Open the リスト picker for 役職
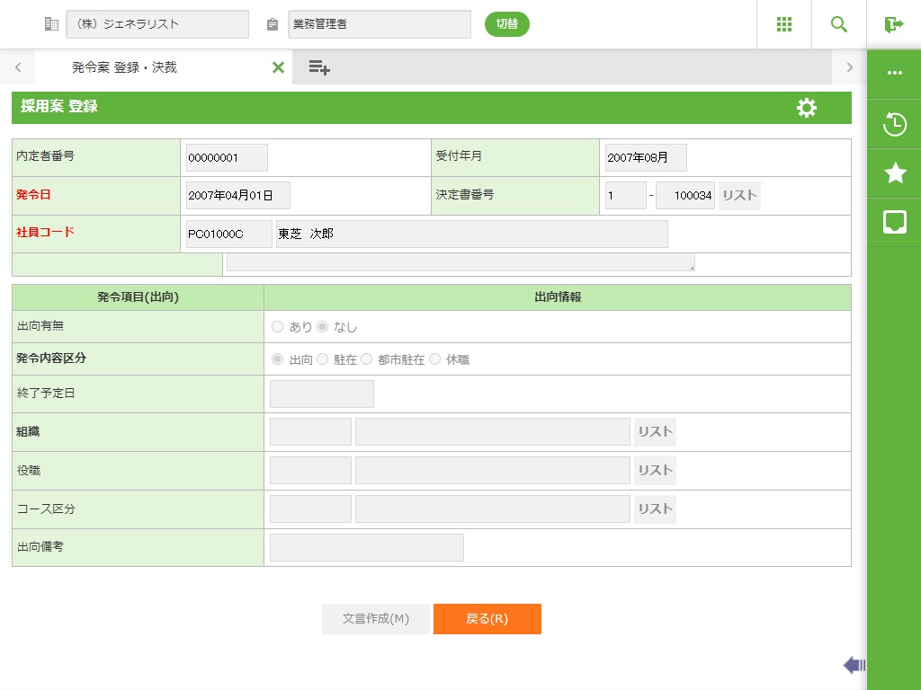 tap(655, 471)
